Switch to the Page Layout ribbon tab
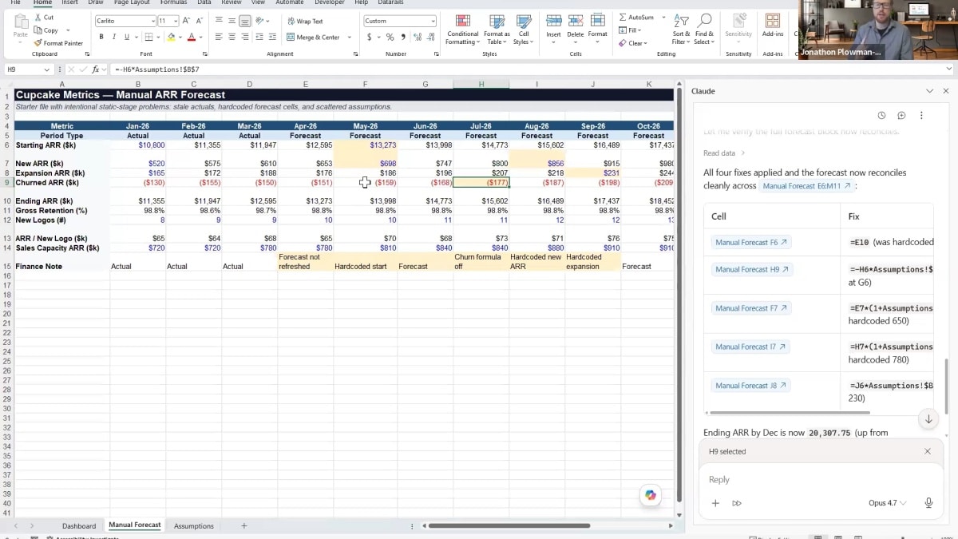The width and height of the screenshot is (958, 539). coord(133,2)
